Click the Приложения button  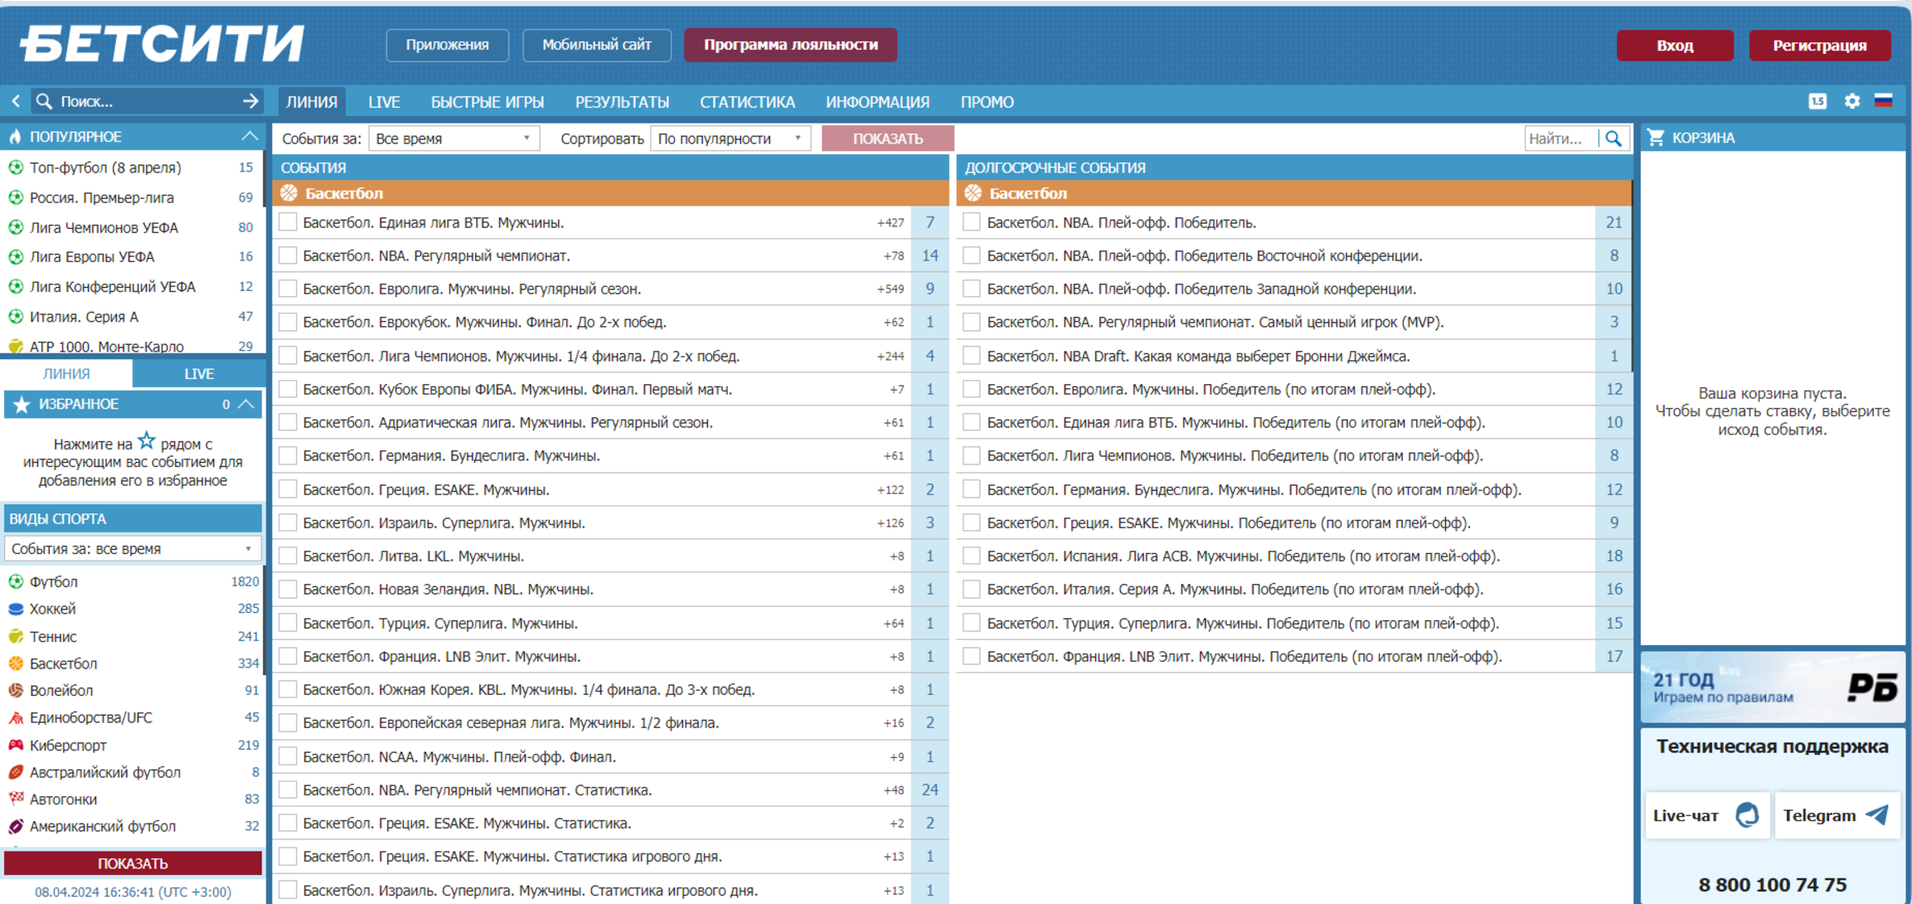click(x=447, y=45)
